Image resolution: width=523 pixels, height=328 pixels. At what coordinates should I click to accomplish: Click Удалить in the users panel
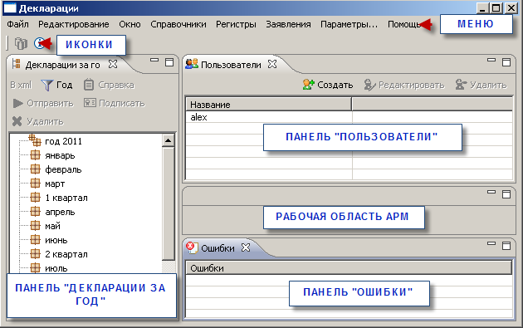click(x=481, y=85)
